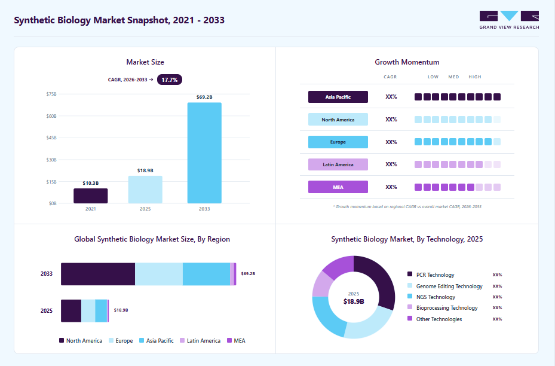Click the MEA momentum squares
This screenshot has height=366, width=555.
[458, 187]
